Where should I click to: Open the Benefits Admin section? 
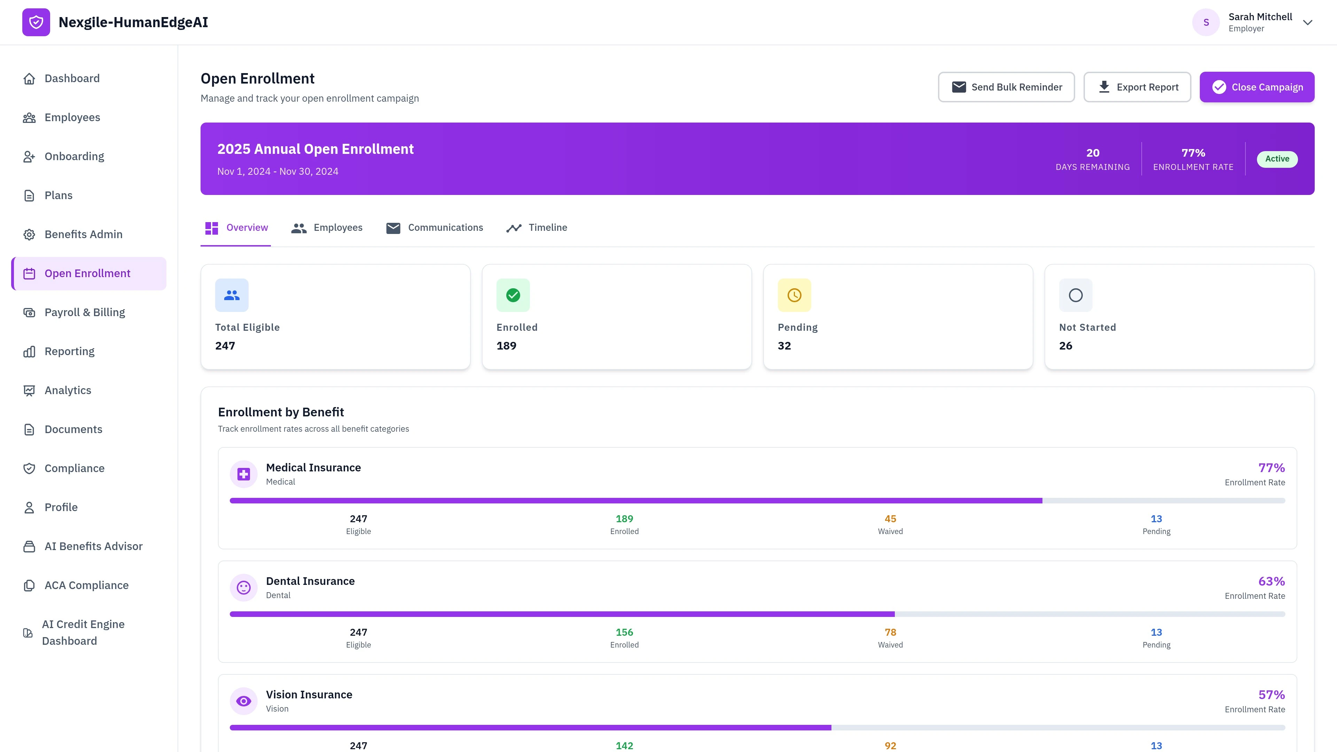pyautogui.click(x=83, y=234)
